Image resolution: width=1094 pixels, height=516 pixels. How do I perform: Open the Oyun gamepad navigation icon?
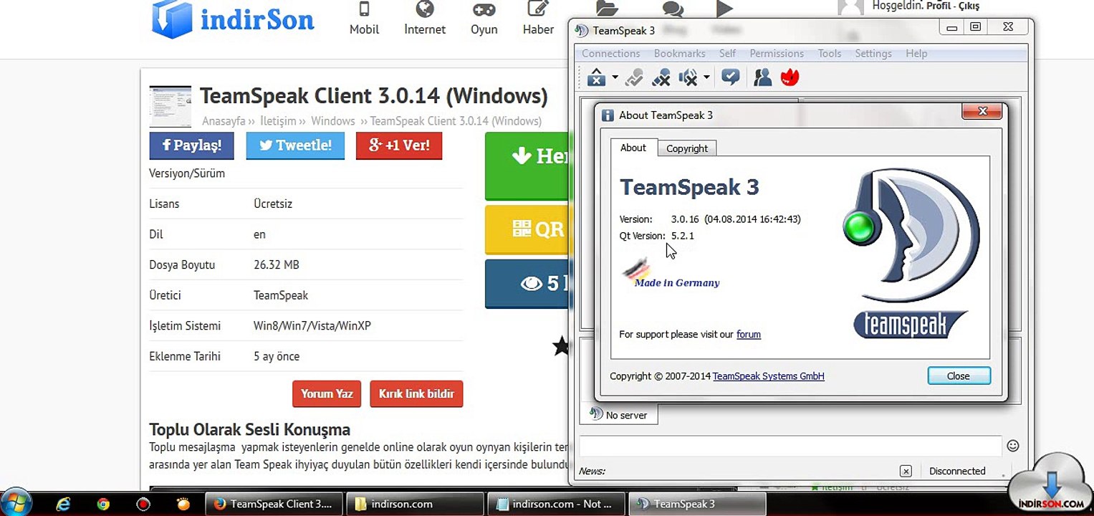(484, 18)
